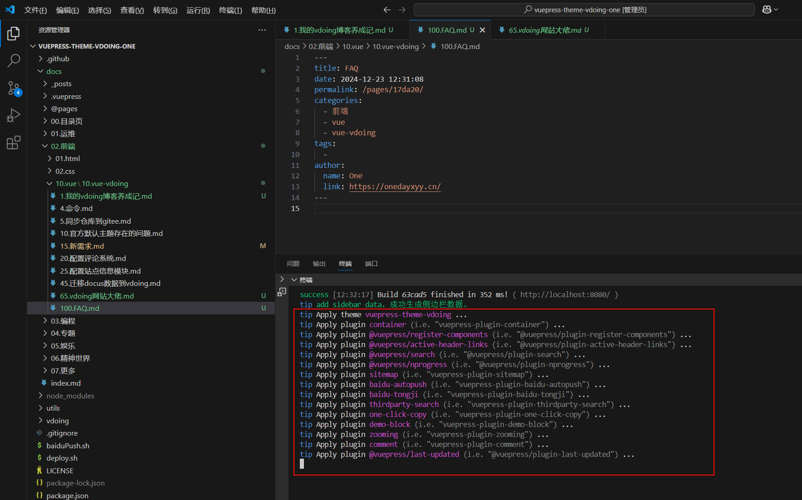Open 20.配置评论系统.md file

tap(151, 258)
